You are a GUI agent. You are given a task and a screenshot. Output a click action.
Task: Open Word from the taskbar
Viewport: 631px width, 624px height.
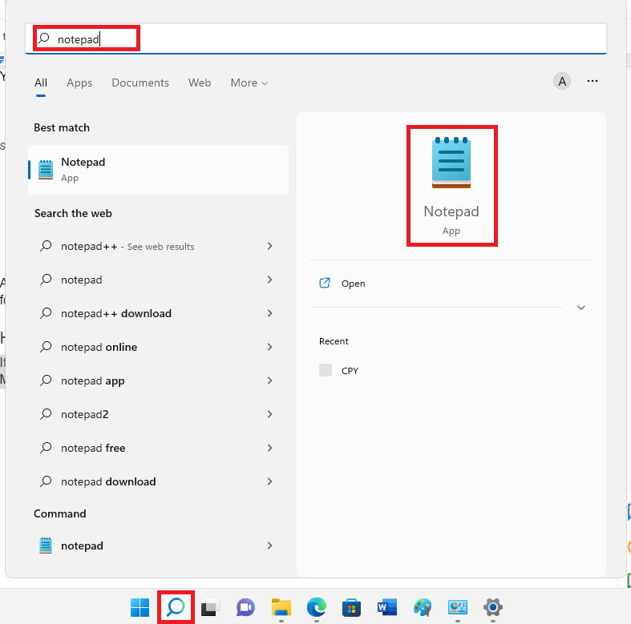click(386, 607)
